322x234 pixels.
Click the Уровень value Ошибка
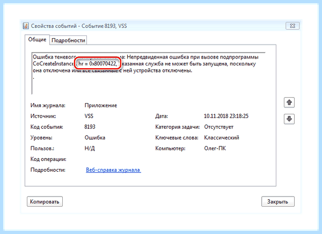pyautogui.click(x=95, y=137)
